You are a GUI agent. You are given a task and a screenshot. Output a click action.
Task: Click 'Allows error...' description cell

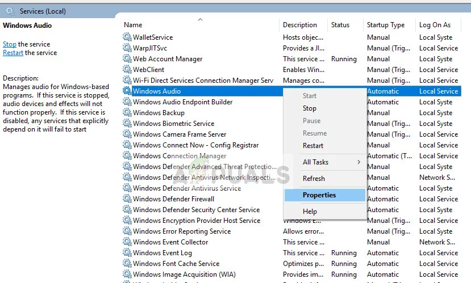coord(303,231)
